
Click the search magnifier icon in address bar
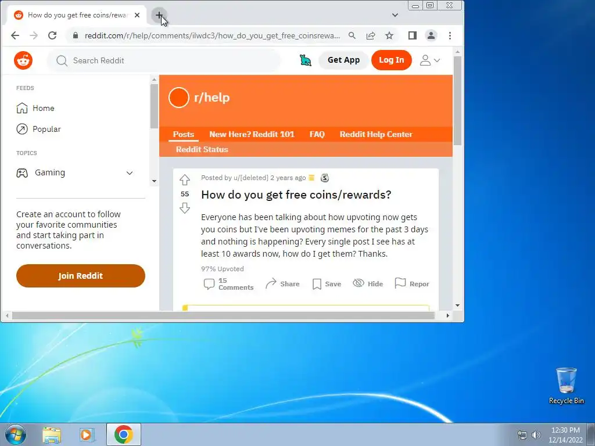coord(352,35)
